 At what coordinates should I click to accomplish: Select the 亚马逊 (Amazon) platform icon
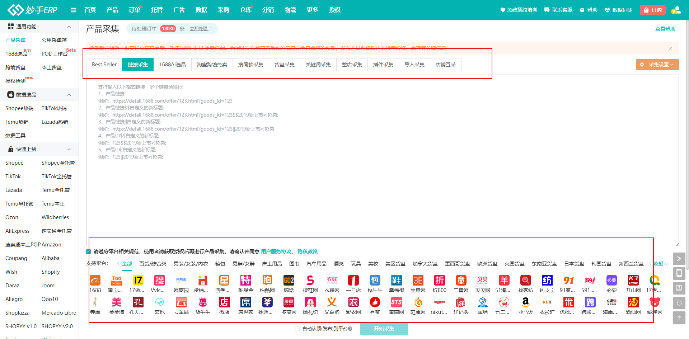525,302
